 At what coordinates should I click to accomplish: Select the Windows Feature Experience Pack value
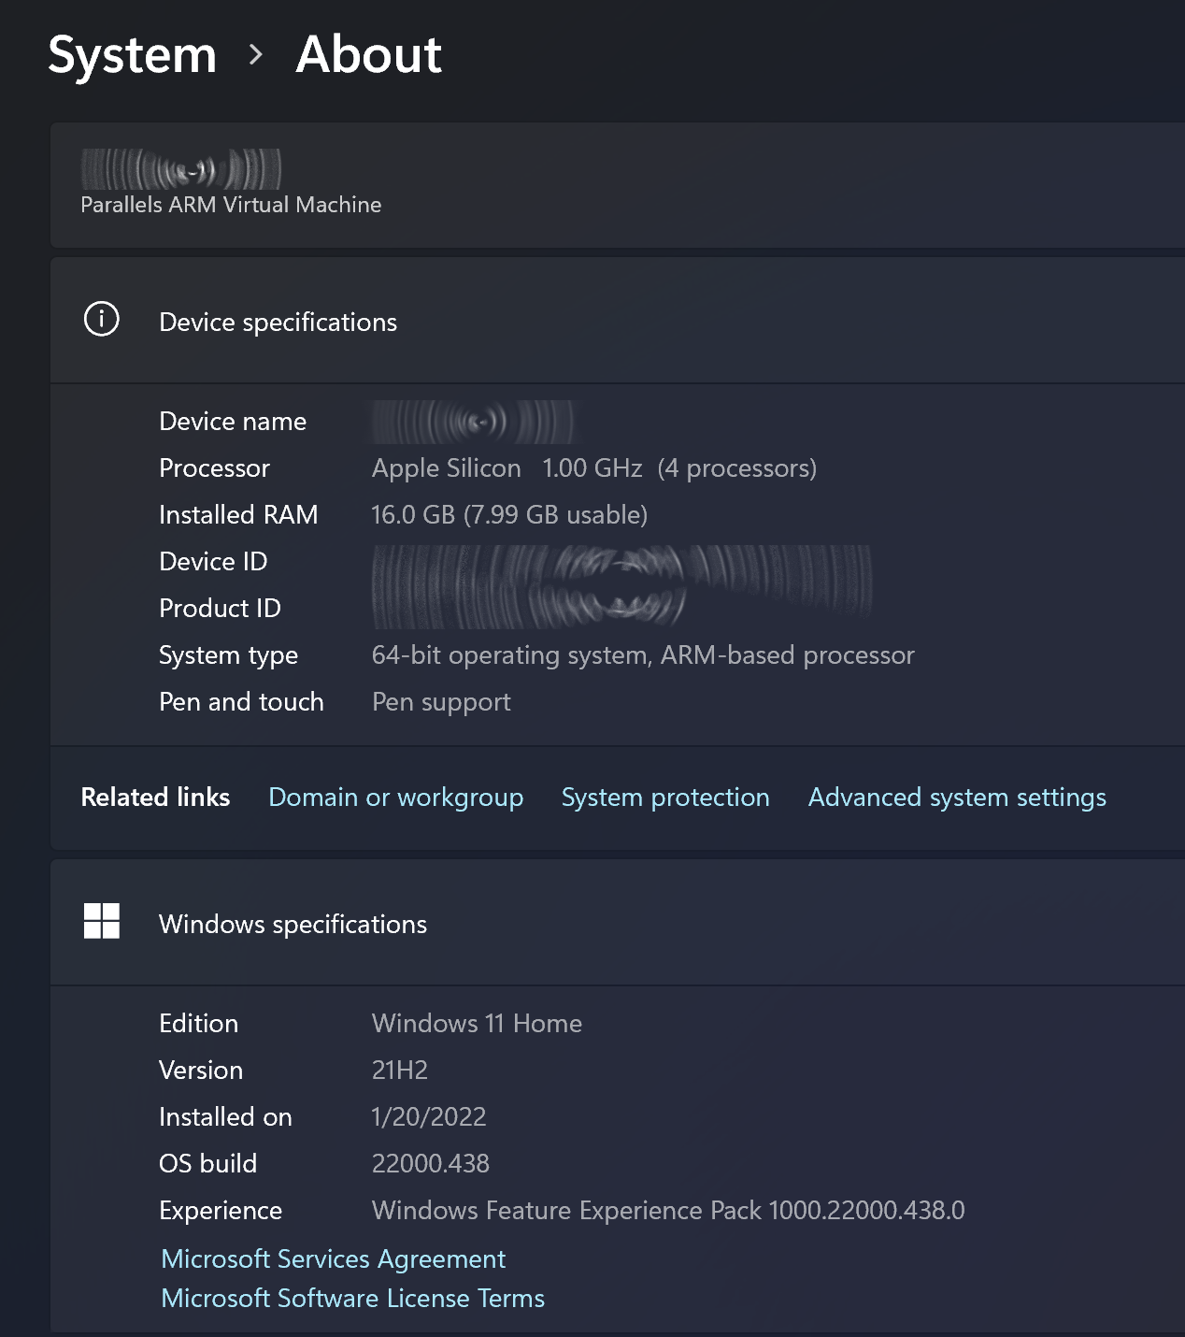[668, 1211]
